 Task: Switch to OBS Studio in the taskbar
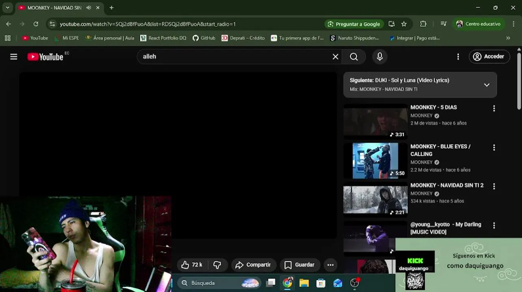click(355, 283)
